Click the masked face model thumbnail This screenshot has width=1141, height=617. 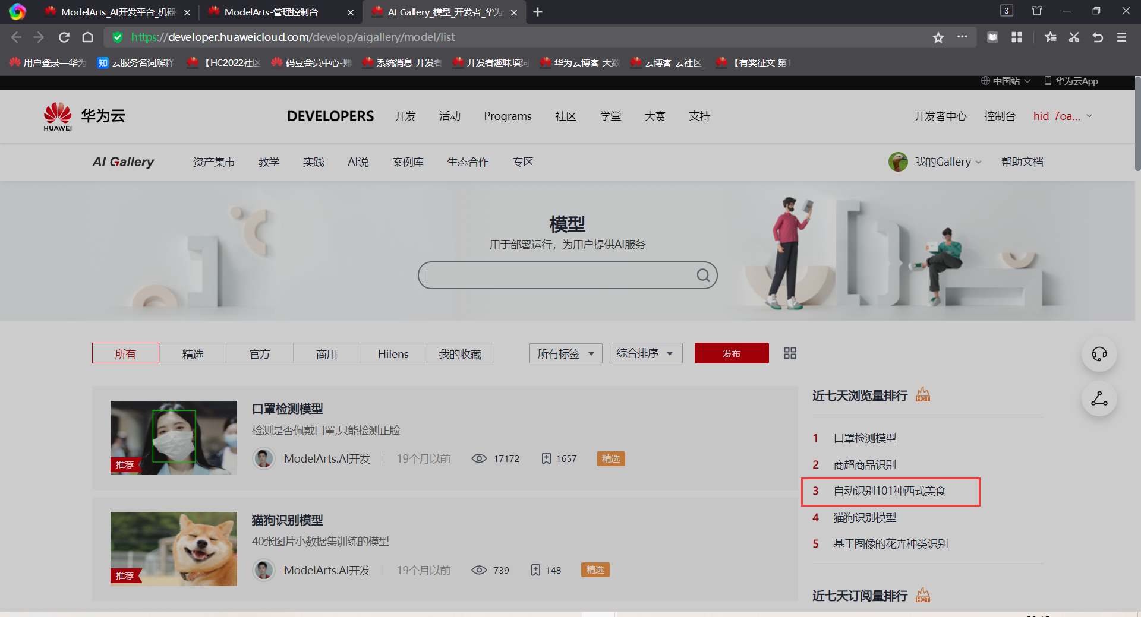(174, 438)
